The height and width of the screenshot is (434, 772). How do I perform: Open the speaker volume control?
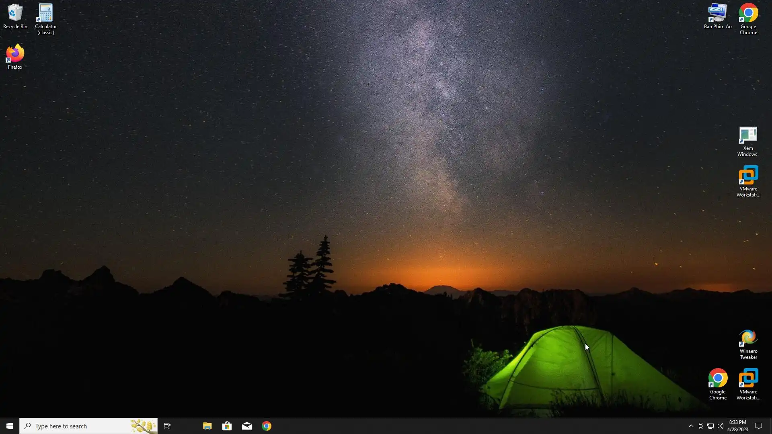[720, 426]
